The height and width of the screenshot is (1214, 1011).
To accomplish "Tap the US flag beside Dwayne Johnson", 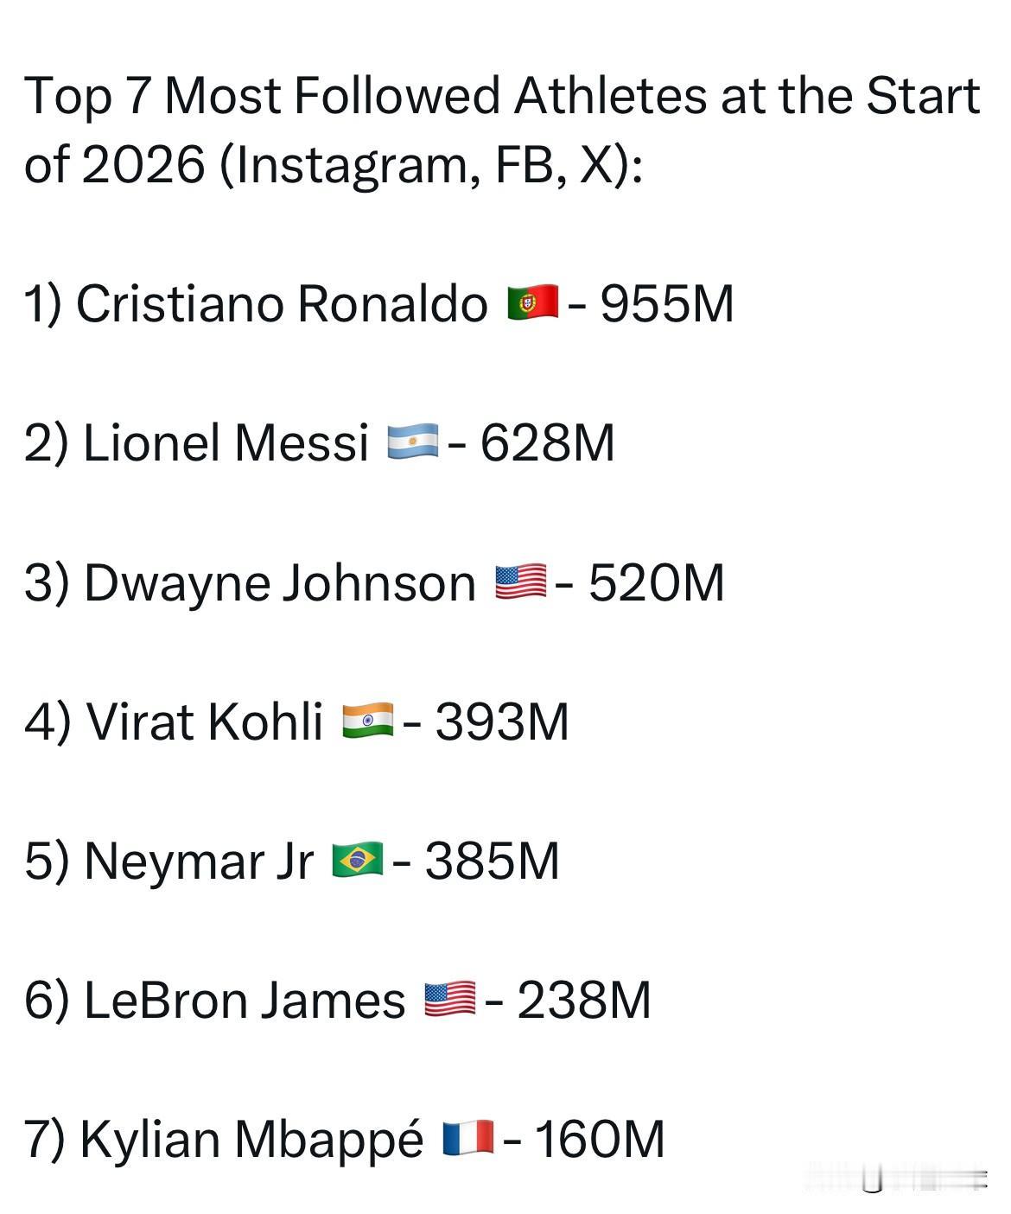I will point(521,582).
